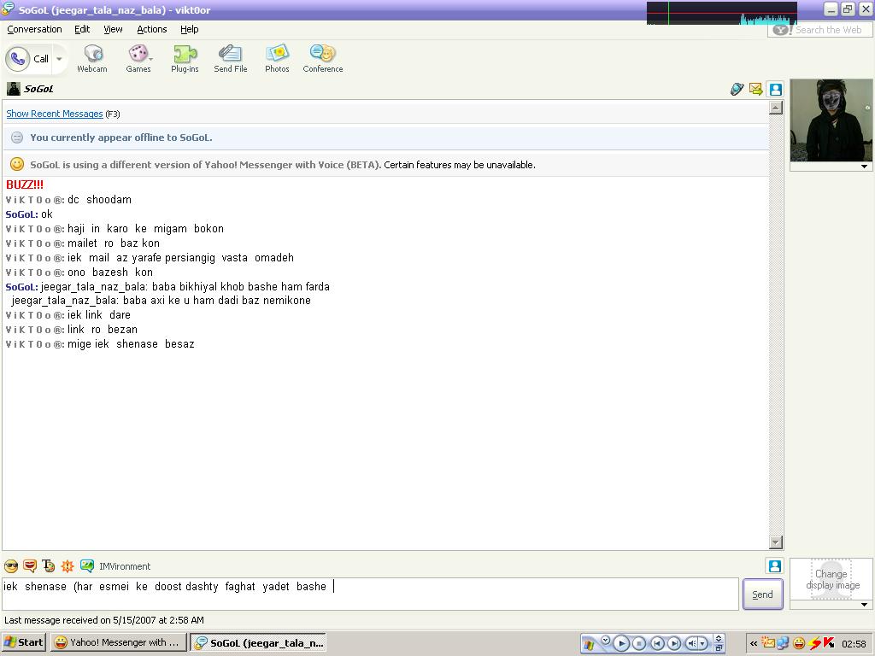
Task: Open the audibles laughing mouth icon
Action: [30, 566]
